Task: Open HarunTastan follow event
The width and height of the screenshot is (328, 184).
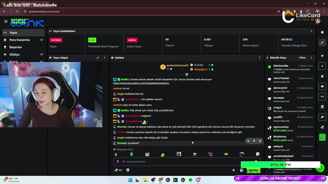Action: pyautogui.click(x=291, y=80)
